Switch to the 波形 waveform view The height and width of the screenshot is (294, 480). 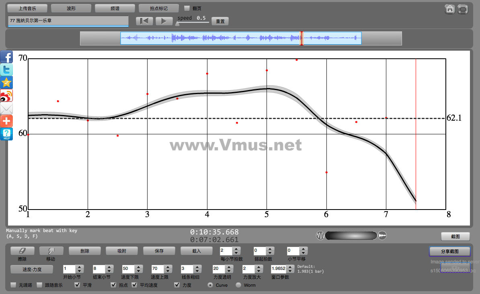click(x=71, y=8)
